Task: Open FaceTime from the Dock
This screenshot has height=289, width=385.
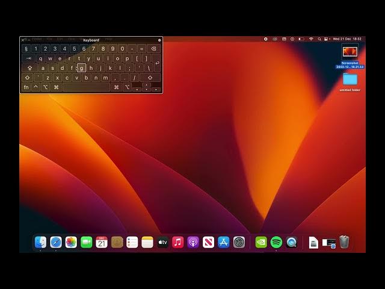Action: pyautogui.click(x=87, y=242)
